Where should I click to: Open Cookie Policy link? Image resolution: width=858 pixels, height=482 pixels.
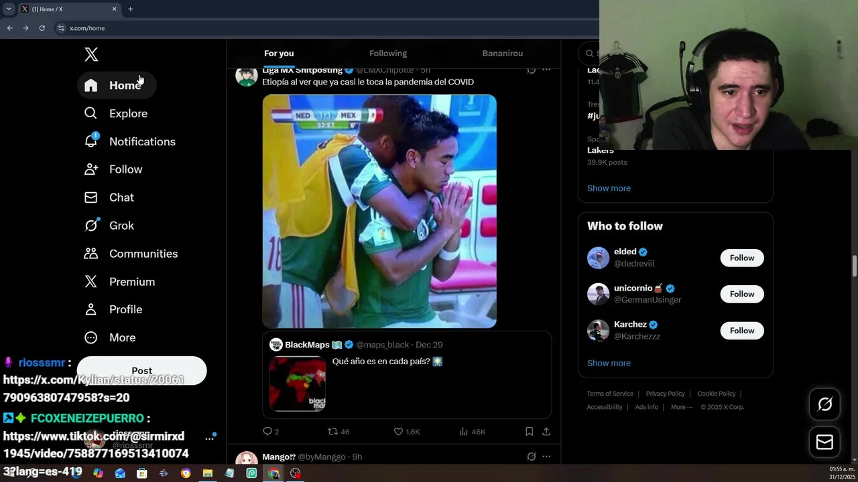pos(717,394)
